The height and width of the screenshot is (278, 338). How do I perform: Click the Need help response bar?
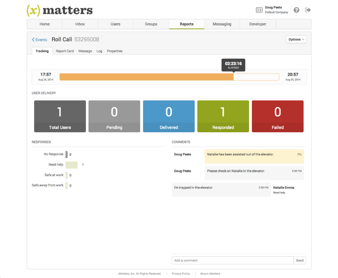[x=72, y=165]
